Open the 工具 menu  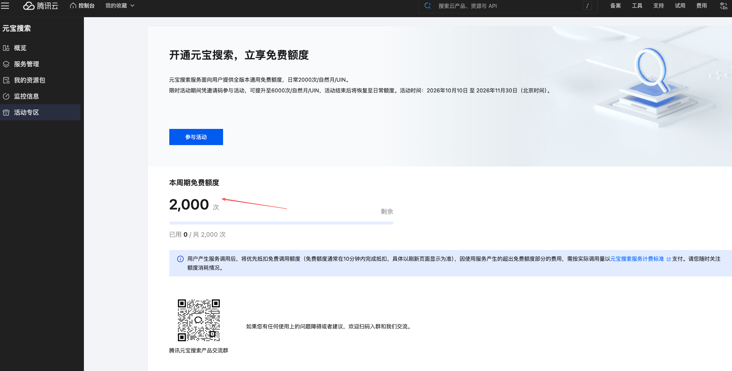(637, 6)
